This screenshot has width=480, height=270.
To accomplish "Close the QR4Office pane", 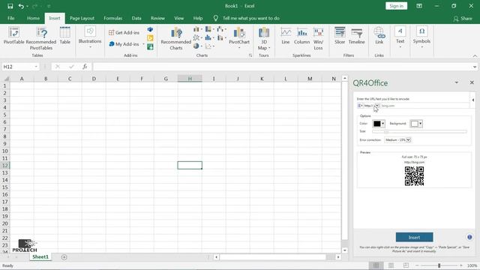I will click(x=472, y=82).
